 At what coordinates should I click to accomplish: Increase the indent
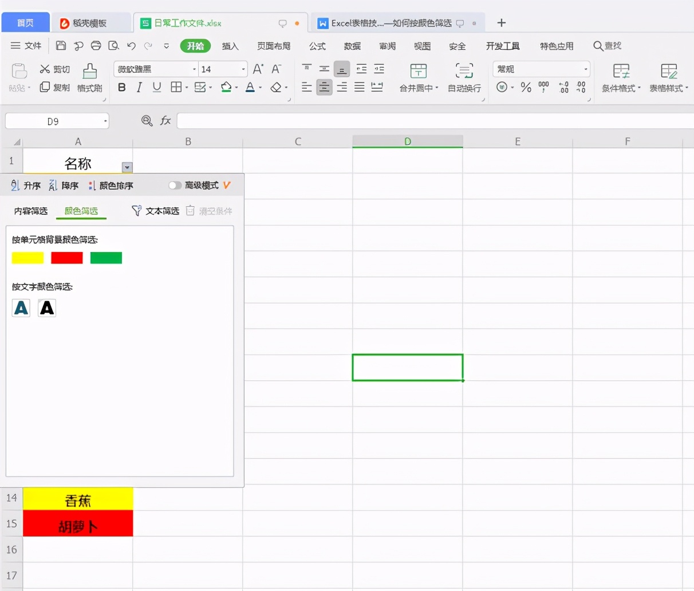click(379, 69)
